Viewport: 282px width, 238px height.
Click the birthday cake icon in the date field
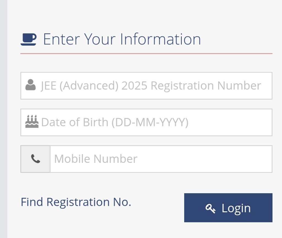pos(32,121)
